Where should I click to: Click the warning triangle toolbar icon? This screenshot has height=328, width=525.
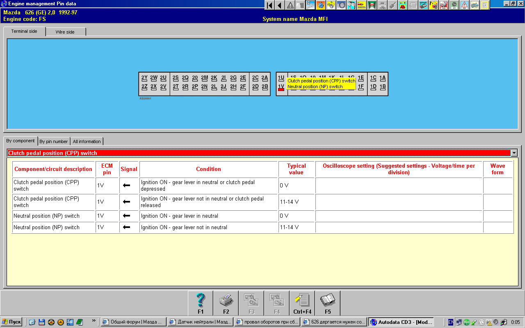click(x=290, y=5)
